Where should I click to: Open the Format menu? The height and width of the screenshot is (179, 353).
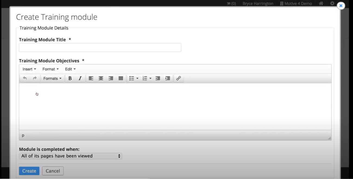[51, 69]
